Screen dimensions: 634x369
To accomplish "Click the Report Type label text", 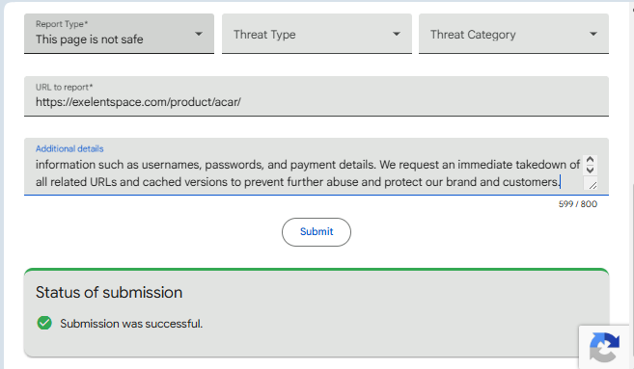I will pos(62,24).
